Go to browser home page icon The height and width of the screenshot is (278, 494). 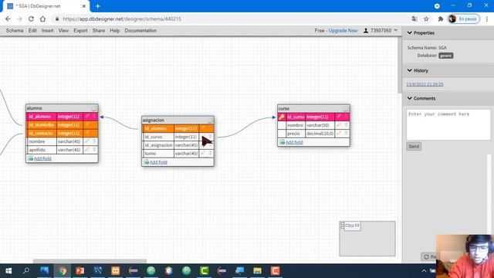pos(42,19)
